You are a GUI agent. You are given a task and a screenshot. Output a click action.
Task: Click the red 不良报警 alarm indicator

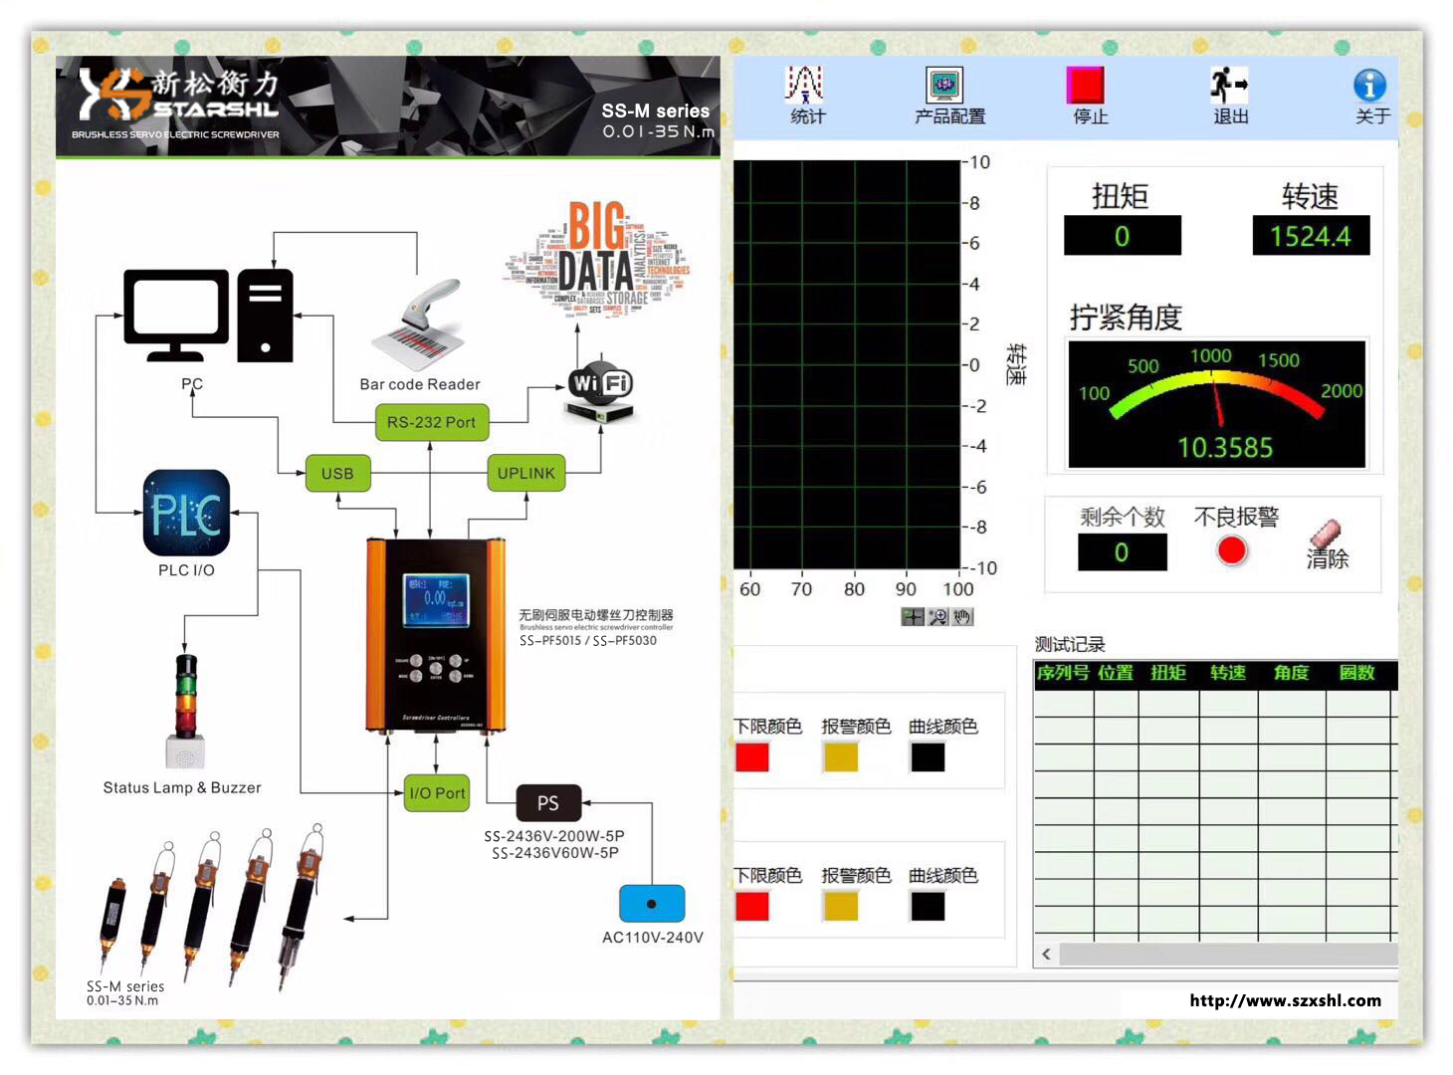coord(1232,550)
